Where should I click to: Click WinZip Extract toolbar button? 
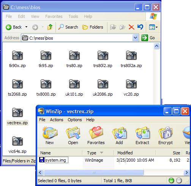click(142, 136)
